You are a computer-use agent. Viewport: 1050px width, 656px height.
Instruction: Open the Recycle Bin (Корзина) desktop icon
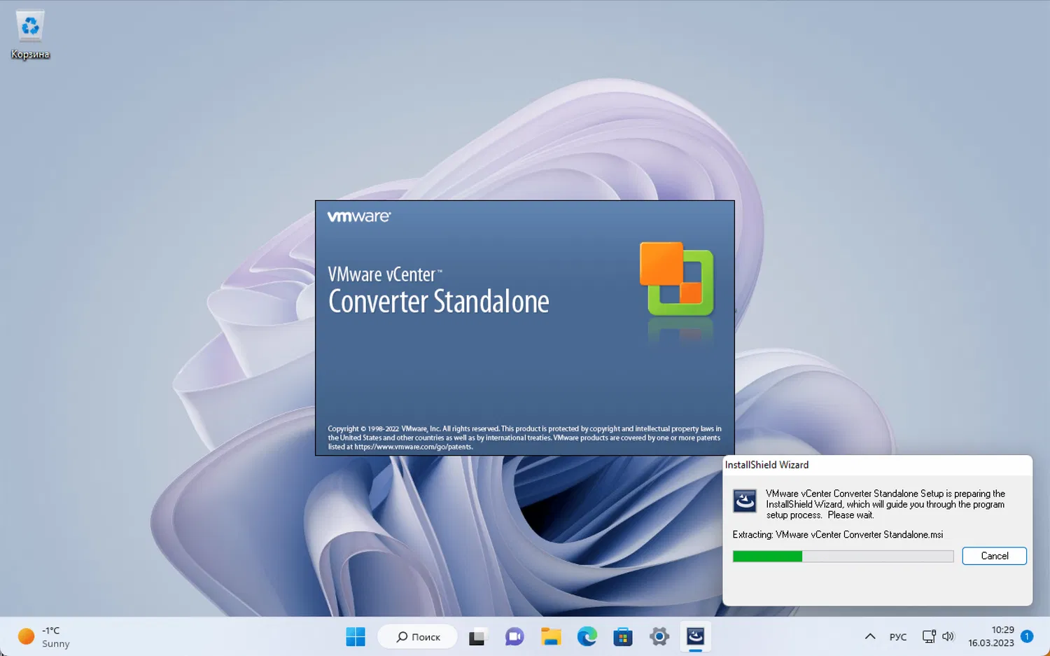(30, 35)
